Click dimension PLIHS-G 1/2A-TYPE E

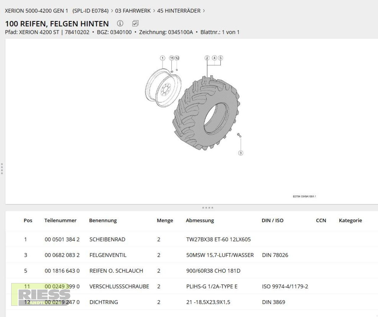(212, 286)
